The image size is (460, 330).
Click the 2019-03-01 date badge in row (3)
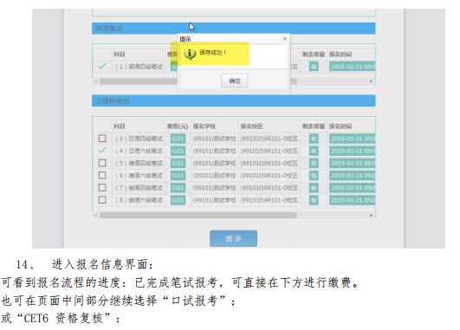(352, 139)
